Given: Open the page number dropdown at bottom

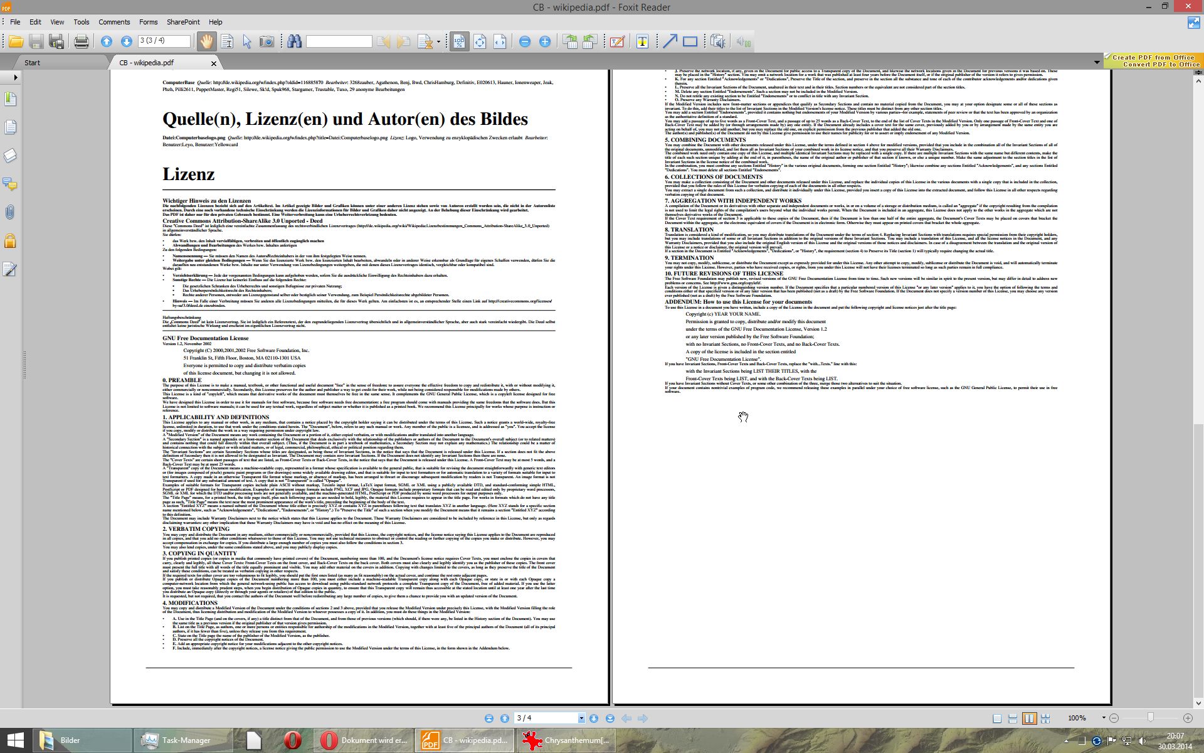Looking at the screenshot, I should 581,718.
